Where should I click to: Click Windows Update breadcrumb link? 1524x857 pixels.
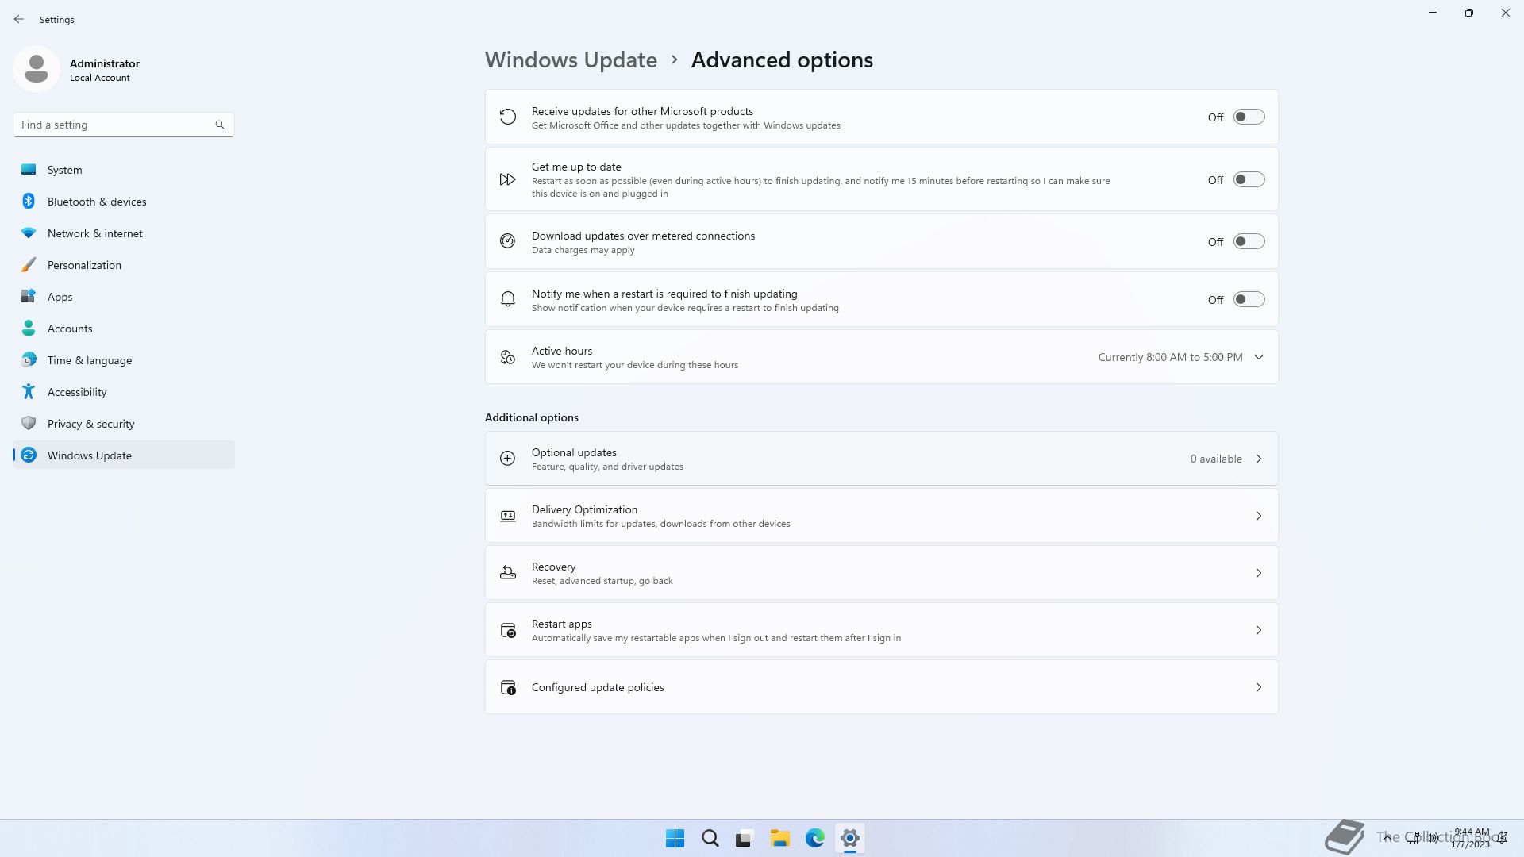click(571, 60)
